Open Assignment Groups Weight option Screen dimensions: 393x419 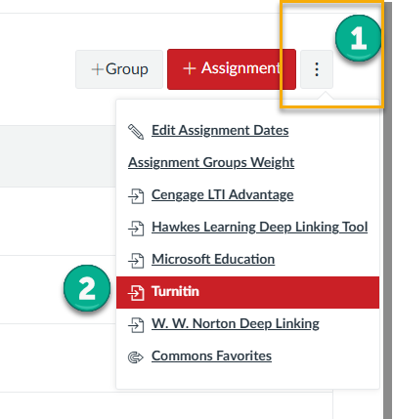tap(211, 162)
